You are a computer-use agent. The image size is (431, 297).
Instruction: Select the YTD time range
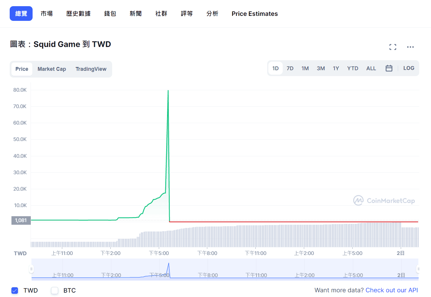click(353, 68)
